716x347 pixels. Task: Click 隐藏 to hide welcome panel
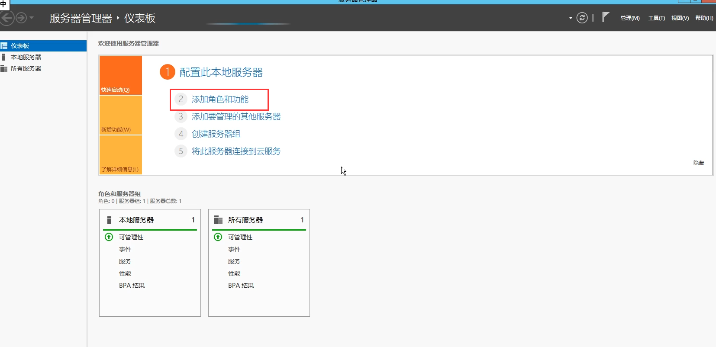coord(699,163)
